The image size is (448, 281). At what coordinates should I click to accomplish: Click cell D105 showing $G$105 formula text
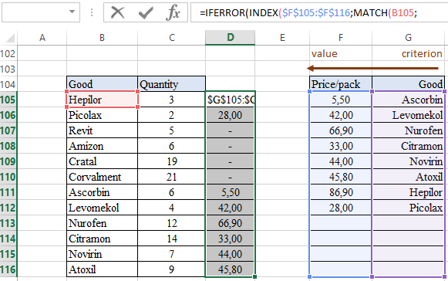click(x=230, y=100)
